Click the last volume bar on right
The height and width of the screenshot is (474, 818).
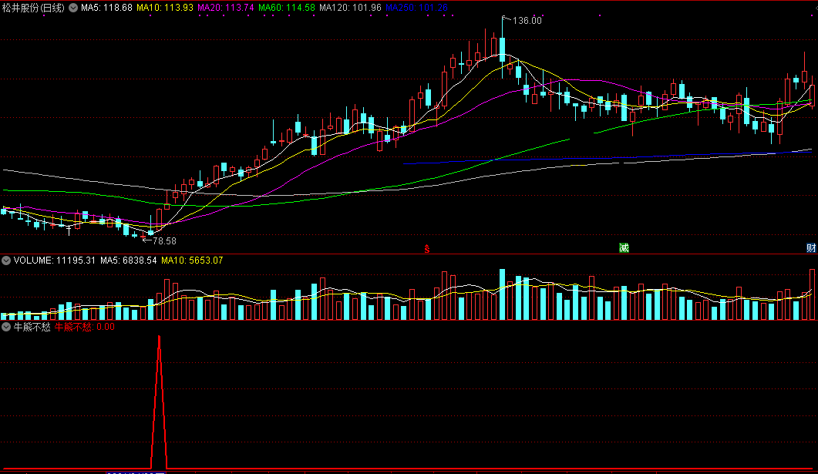click(812, 294)
